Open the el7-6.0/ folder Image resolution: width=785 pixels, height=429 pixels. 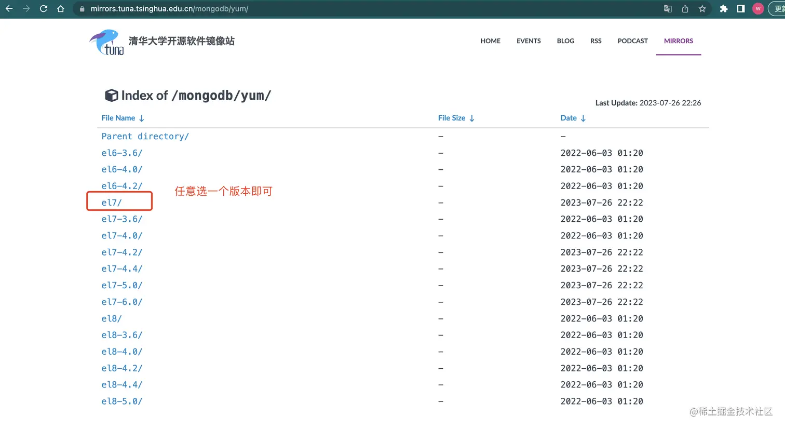click(x=122, y=302)
